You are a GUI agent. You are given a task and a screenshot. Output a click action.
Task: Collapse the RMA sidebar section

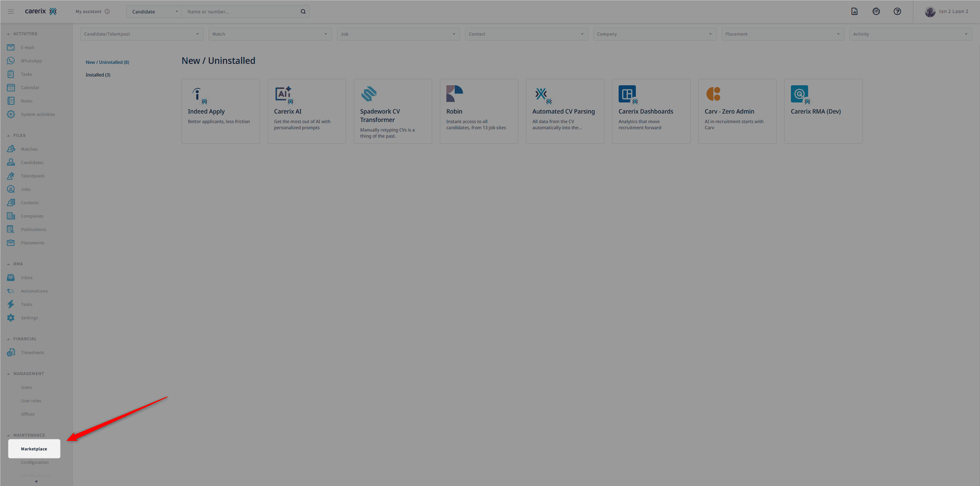click(x=8, y=264)
